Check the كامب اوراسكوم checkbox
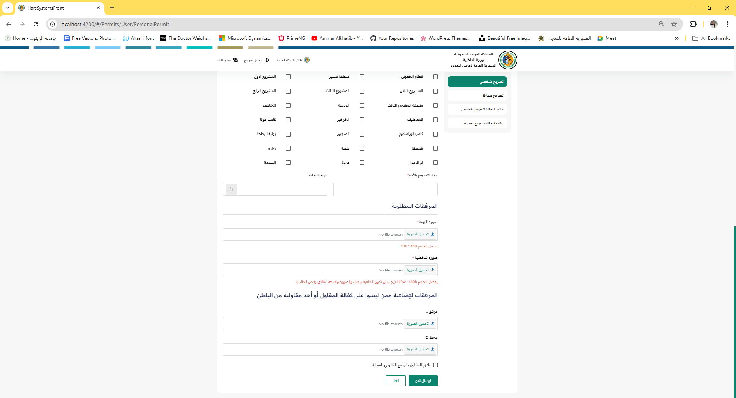This screenshot has width=736, height=398. [x=435, y=134]
